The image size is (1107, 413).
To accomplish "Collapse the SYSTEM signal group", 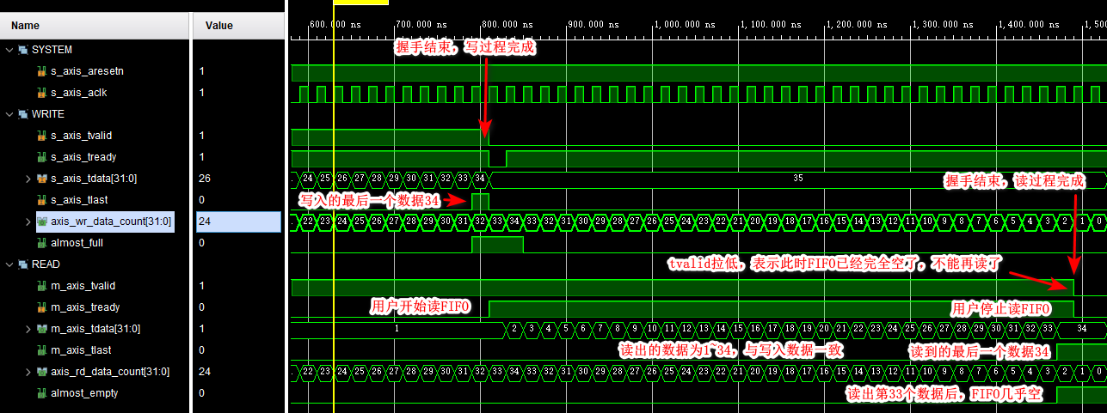I will pos(9,50).
